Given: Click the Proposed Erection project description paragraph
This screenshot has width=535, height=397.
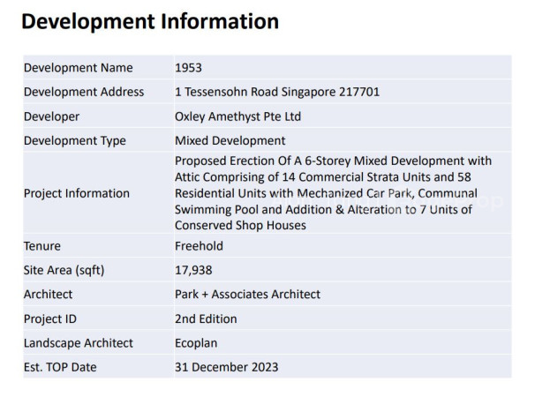Looking at the screenshot, I should (334, 193).
